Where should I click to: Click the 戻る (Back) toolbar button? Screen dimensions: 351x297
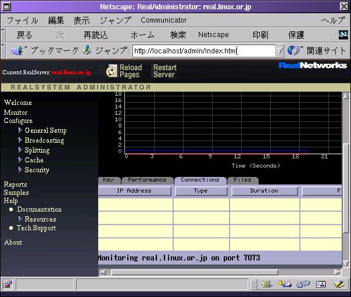pos(24,35)
